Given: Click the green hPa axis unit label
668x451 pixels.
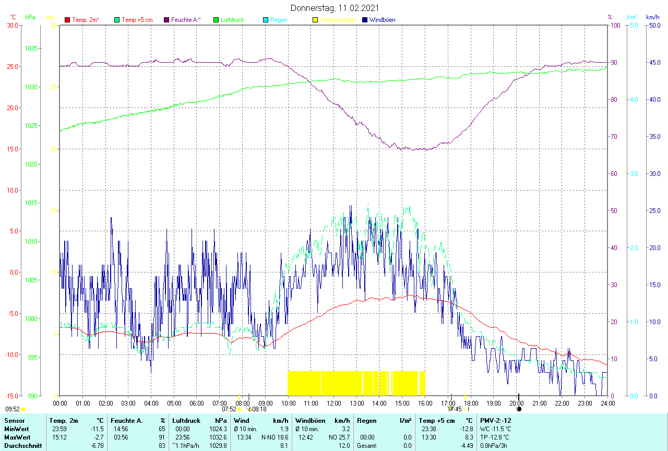Looking at the screenshot, I should point(31,17).
